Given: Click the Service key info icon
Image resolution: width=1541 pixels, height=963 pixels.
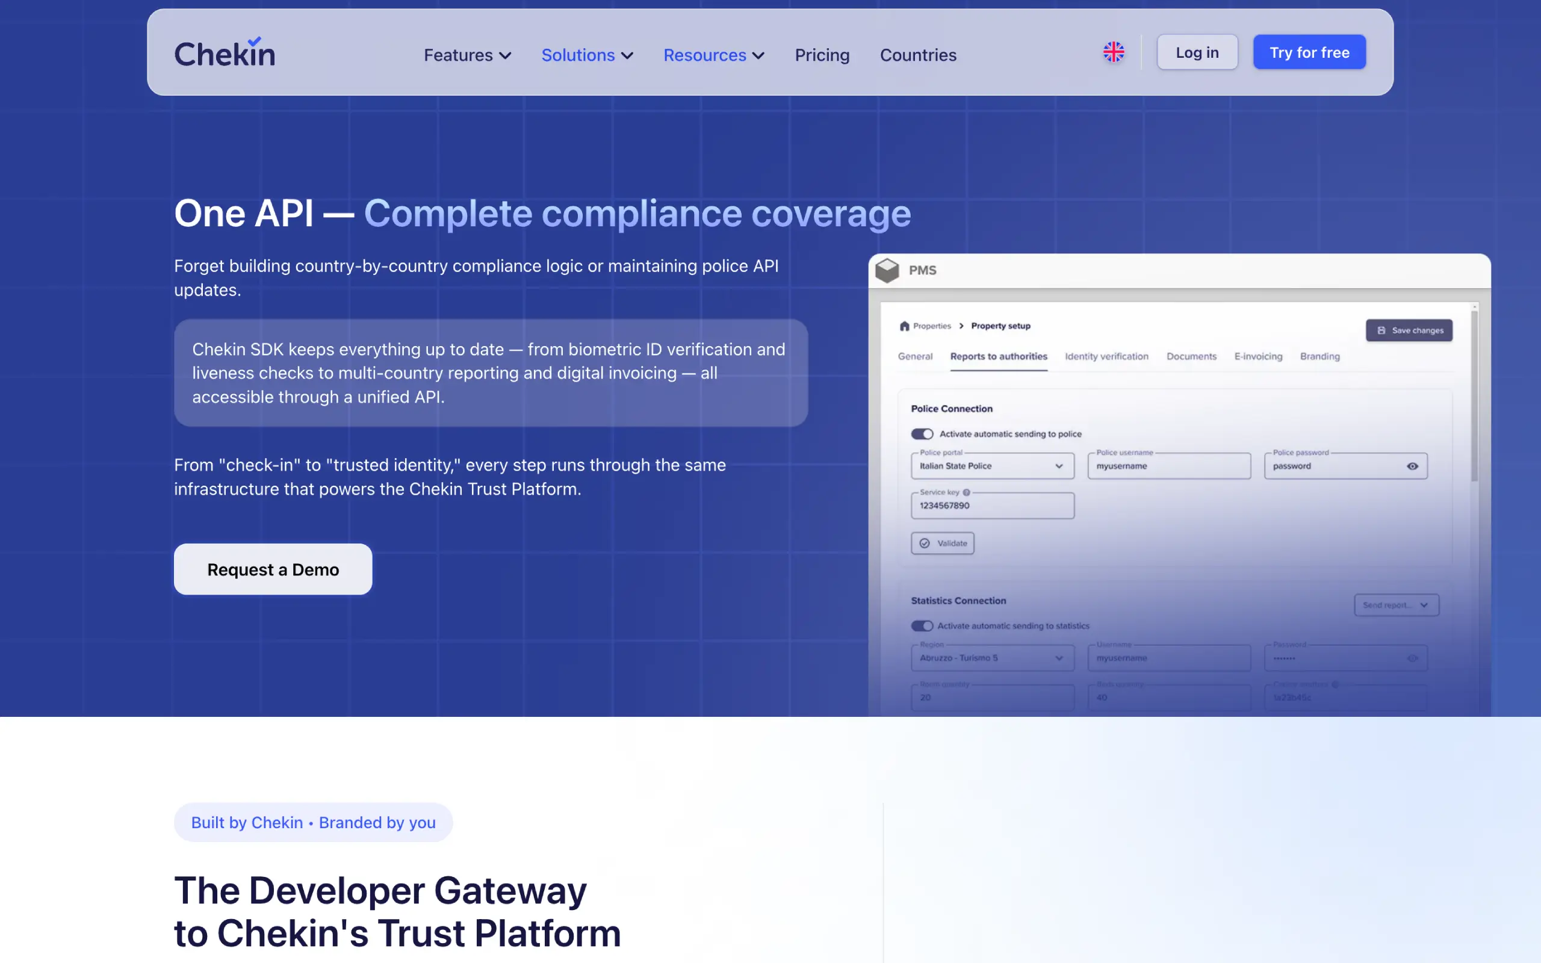Looking at the screenshot, I should click(x=966, y=492).
